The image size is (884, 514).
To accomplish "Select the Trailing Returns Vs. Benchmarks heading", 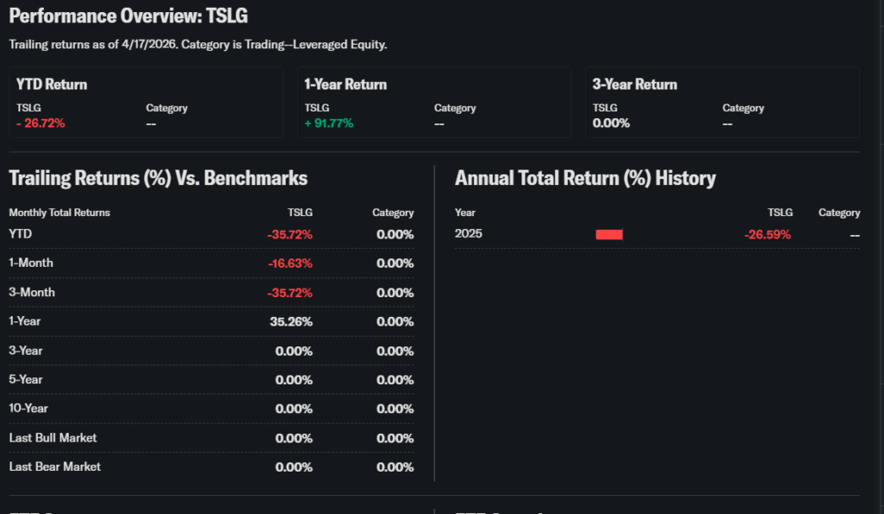I will coord(158,179).
